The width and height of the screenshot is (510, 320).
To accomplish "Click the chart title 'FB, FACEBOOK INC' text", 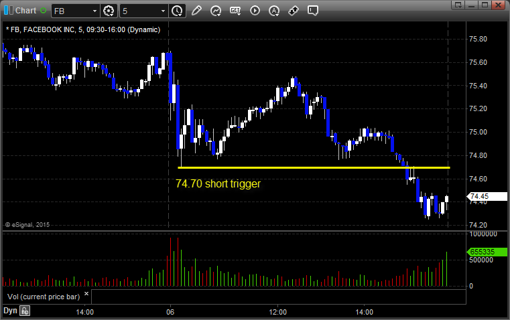I will point(42,29).
